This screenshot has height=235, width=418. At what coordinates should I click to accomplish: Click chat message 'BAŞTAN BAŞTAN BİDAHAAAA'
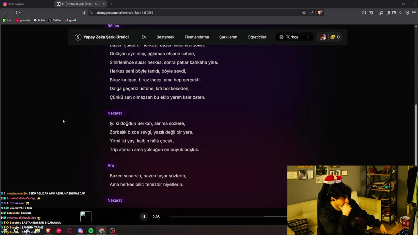click(41, 223)
